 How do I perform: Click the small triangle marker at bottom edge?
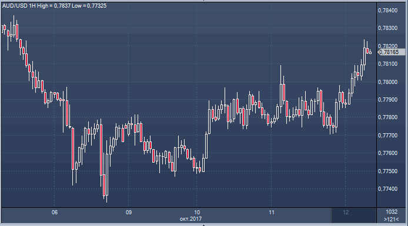point(204,225)
